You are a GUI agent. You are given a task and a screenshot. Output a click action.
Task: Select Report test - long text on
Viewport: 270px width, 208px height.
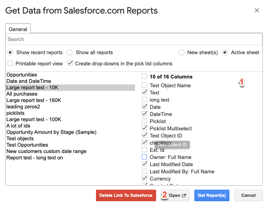pos(70,158)
